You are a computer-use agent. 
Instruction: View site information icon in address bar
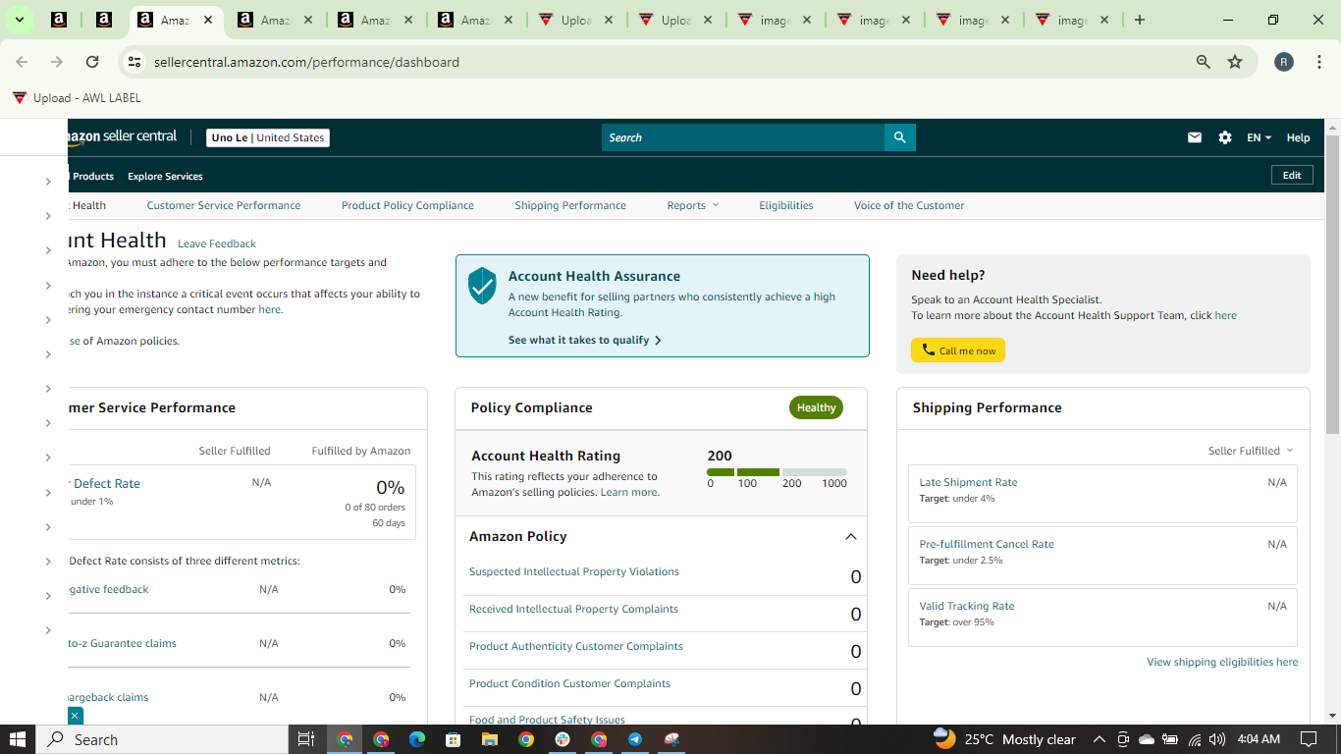click(135, 62)
